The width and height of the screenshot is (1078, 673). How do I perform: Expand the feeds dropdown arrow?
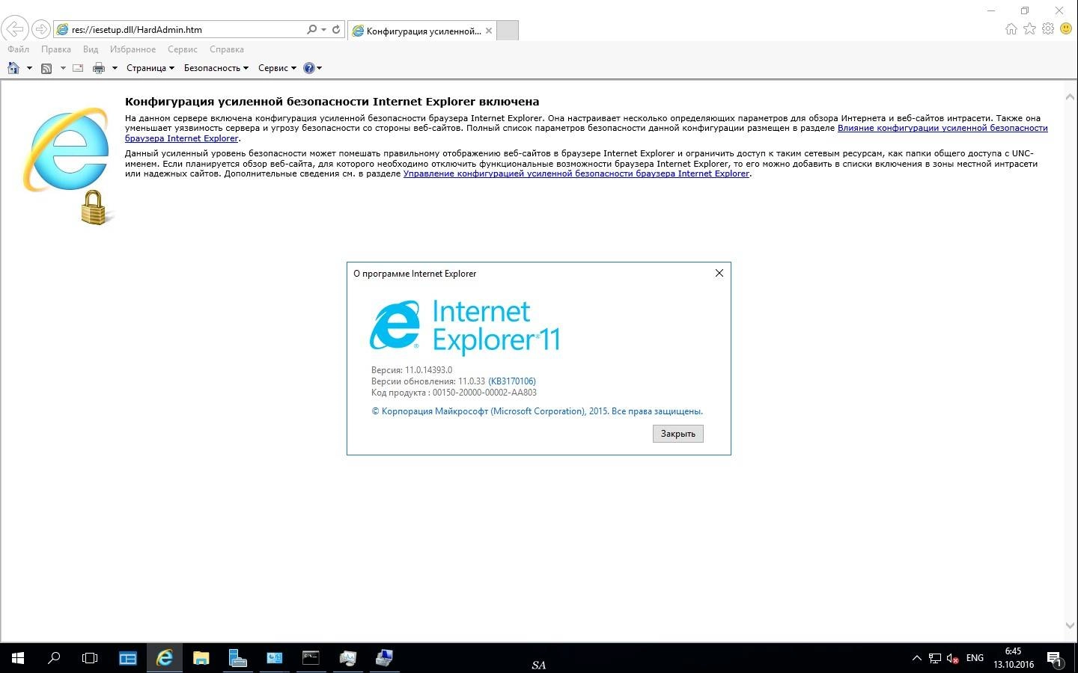(x=63, y=68)
